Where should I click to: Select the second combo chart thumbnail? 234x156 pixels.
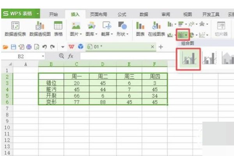click(x=209, y=58)
